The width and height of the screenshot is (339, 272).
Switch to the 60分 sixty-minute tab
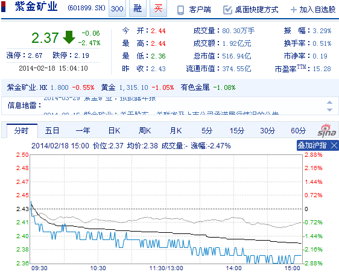pyautogui.click(x=298, y=131)
